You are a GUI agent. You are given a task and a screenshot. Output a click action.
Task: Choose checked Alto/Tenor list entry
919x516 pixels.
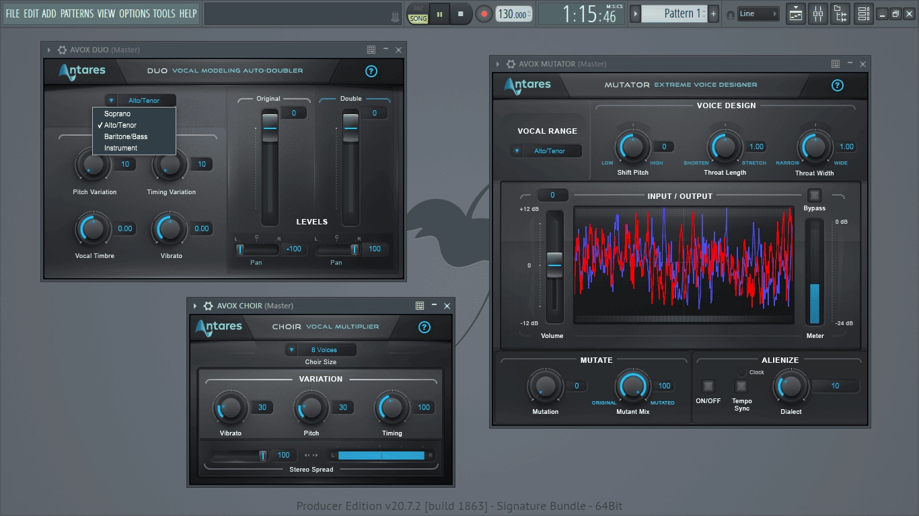(x=134, y=125)
